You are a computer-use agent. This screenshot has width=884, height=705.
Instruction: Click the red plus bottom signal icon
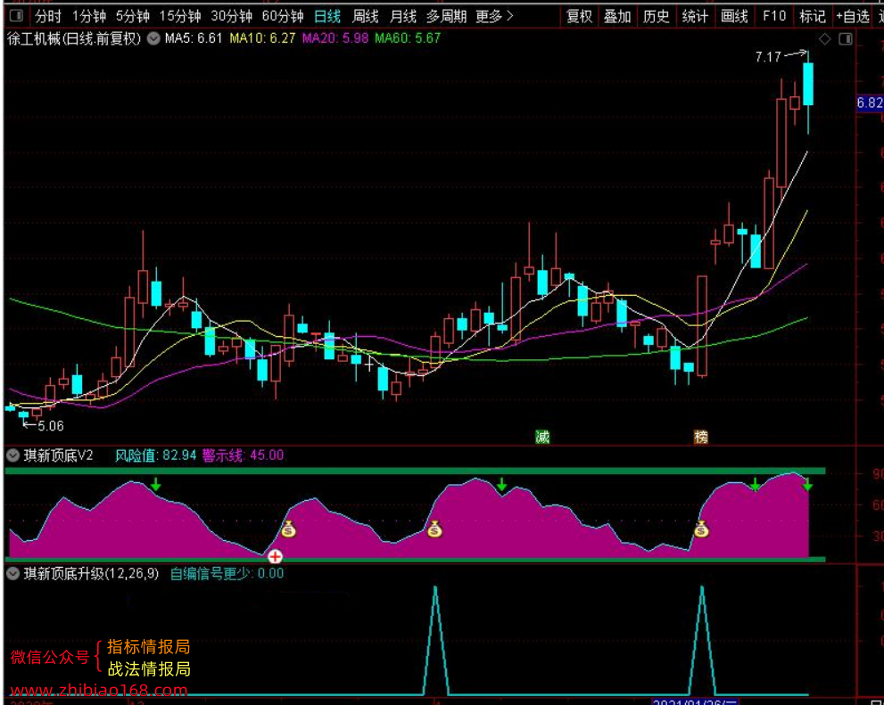coord(275,556)
